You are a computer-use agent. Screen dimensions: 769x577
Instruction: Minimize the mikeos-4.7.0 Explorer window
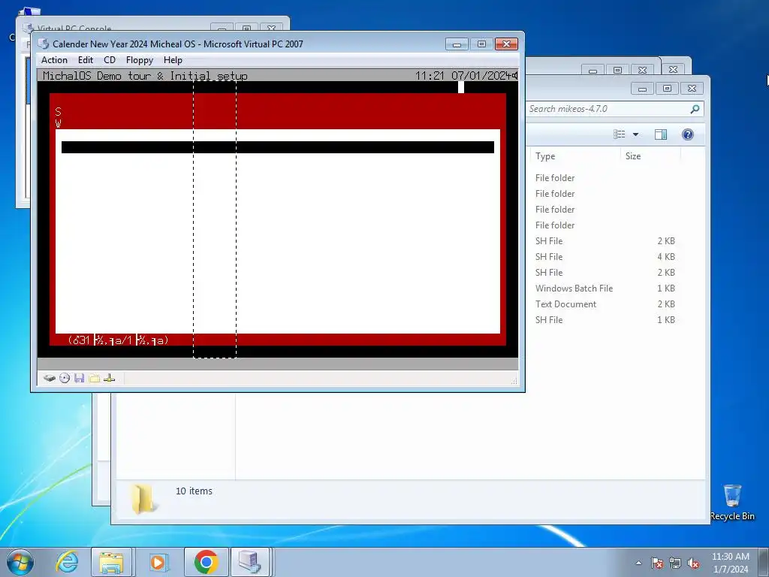643,89
